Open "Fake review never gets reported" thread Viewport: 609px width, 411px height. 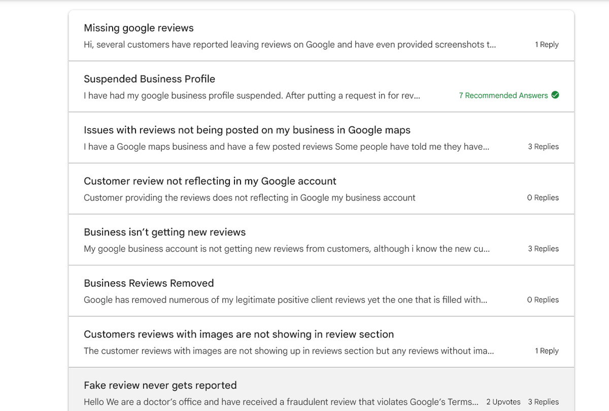pos(160,385)
